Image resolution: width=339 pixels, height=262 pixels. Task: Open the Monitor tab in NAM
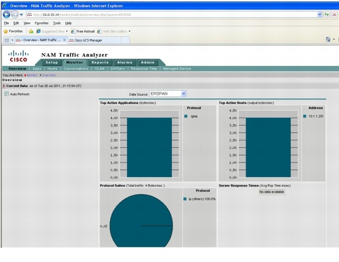75,62
